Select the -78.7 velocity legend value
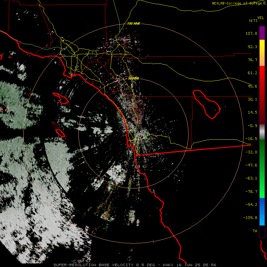The height and width of the screenshot is (267, 267). (251, 192)
